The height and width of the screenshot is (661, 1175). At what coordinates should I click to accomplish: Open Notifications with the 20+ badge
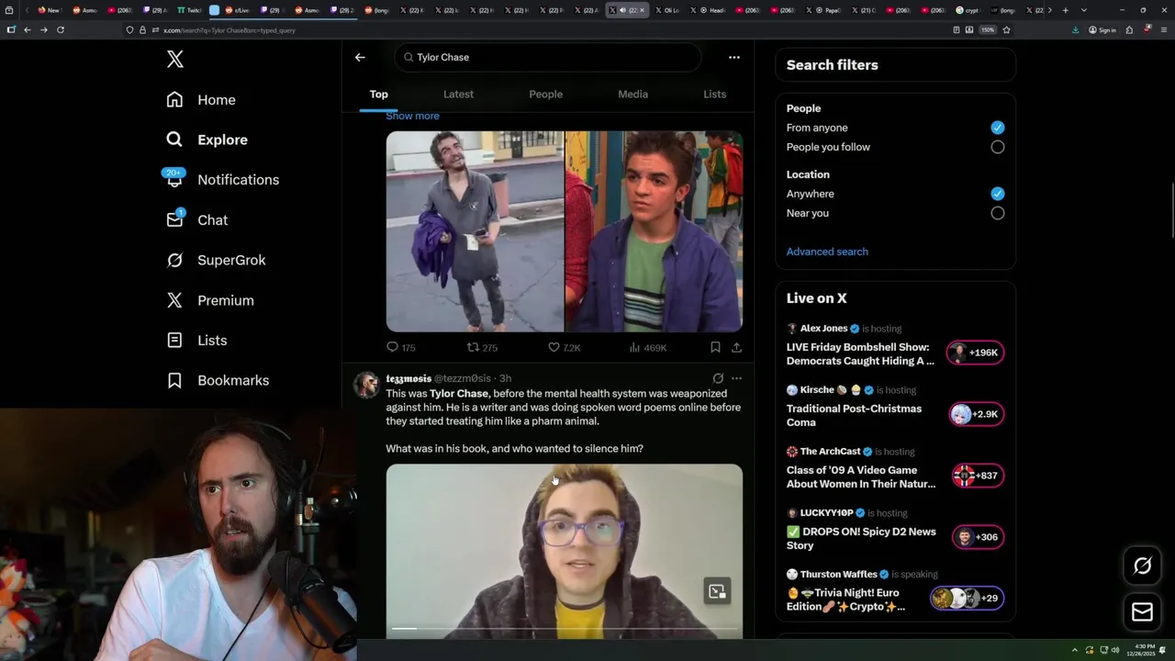tap(221, 180)
